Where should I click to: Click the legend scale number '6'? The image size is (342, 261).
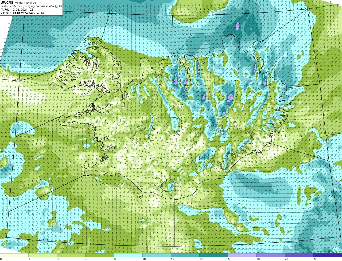click(86, 259)
